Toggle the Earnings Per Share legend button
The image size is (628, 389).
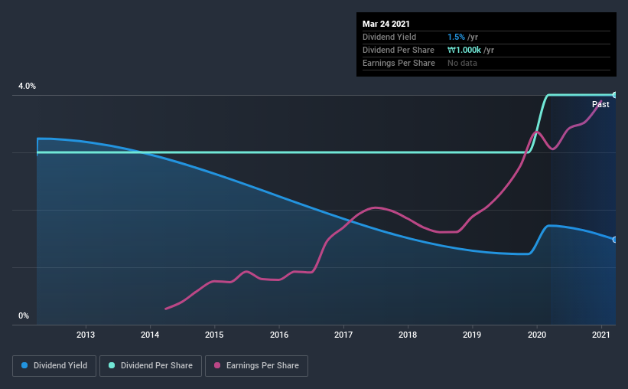(x=257, y=366)
